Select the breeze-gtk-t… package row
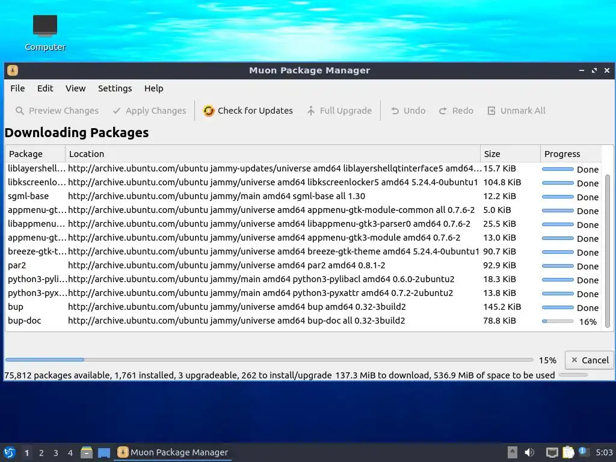The width and height of the screenshot is (616, 462). click(303, 251)
